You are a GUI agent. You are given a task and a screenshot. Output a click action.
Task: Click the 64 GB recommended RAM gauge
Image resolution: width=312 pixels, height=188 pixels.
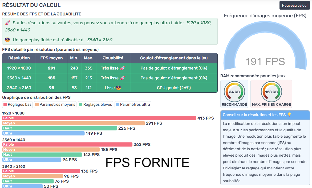234,92
